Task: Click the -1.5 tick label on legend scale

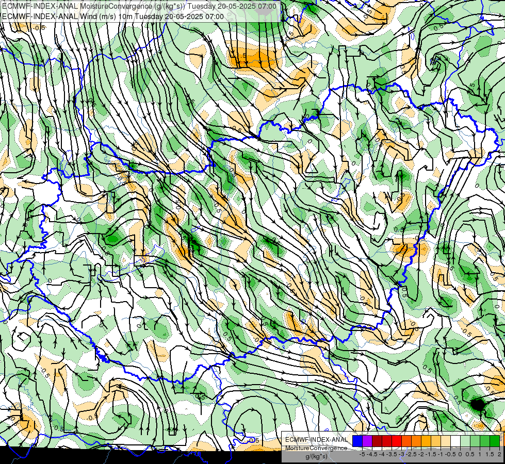Action: (x=431, y=454)
